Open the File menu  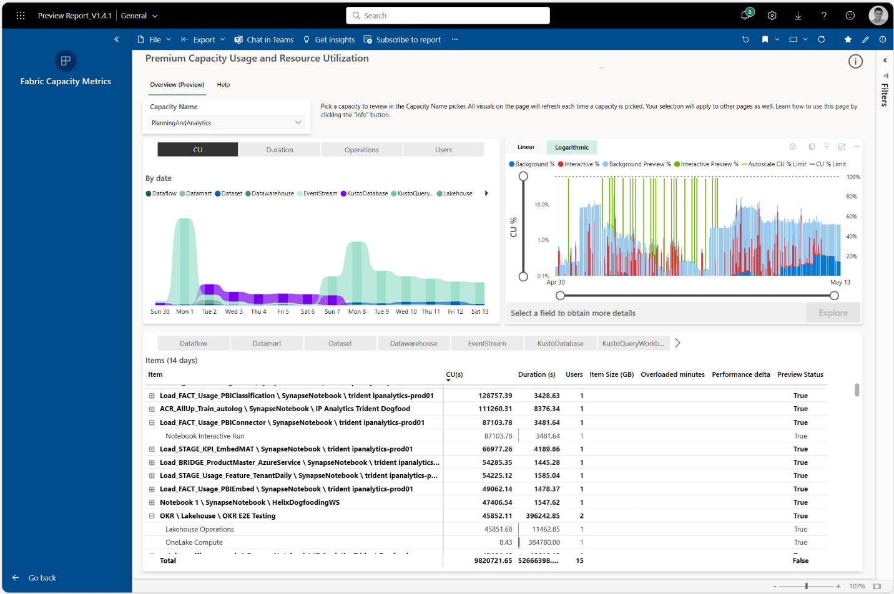click(154, 39)
